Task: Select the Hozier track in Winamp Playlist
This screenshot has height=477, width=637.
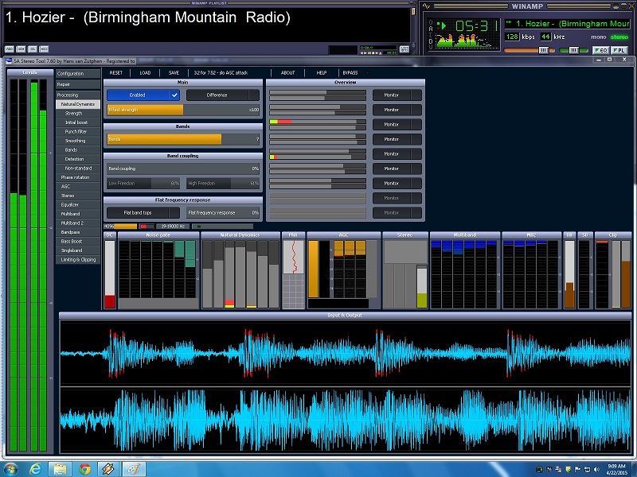Action: [147, 17]
